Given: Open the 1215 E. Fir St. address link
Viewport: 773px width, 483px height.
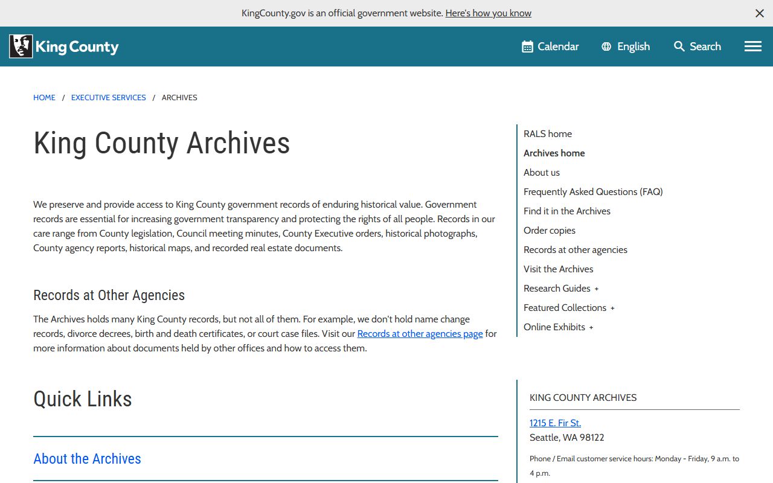Looking at the screenshot, I should click(x=555, y=423).
